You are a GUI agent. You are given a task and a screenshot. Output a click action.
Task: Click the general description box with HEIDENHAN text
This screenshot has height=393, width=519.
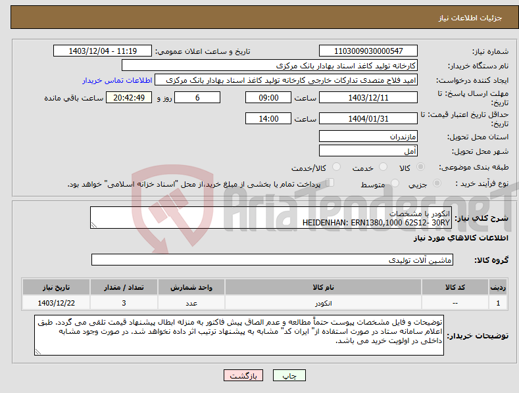(271, 218)
